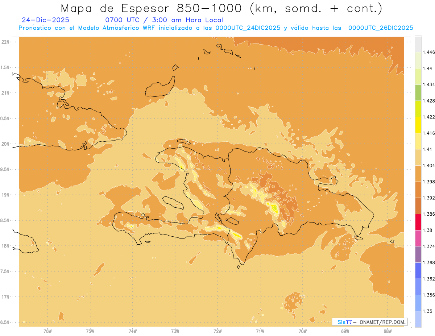Screen dimensions: 435x336
Task: Pick the blue colorbar segment between 1.362 and 1.368
Action: tap(418, 270)
